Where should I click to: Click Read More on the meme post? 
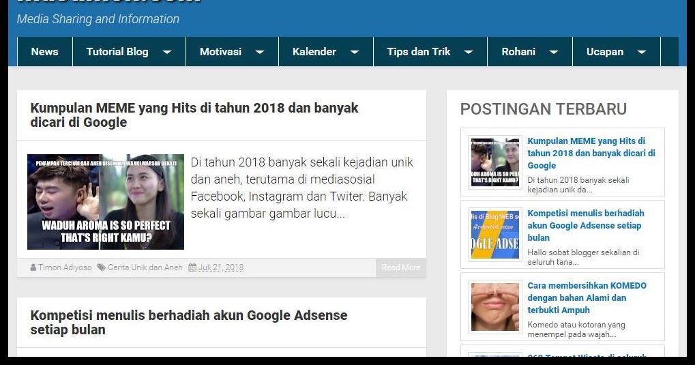point(400,267)
